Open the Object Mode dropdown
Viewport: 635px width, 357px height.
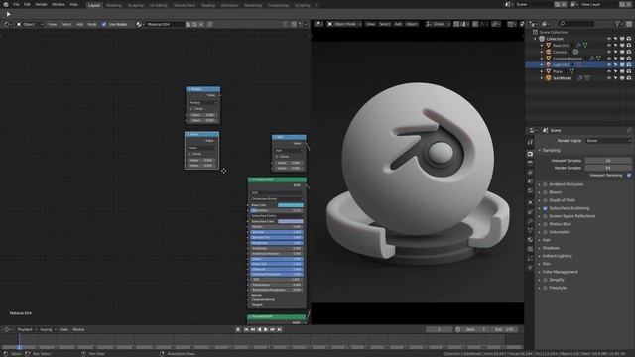[x=344, y=24]
